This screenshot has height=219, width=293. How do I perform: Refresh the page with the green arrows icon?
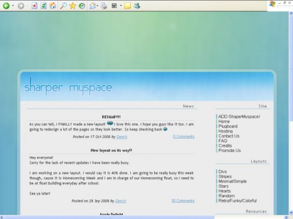click(x=43, y=6)
